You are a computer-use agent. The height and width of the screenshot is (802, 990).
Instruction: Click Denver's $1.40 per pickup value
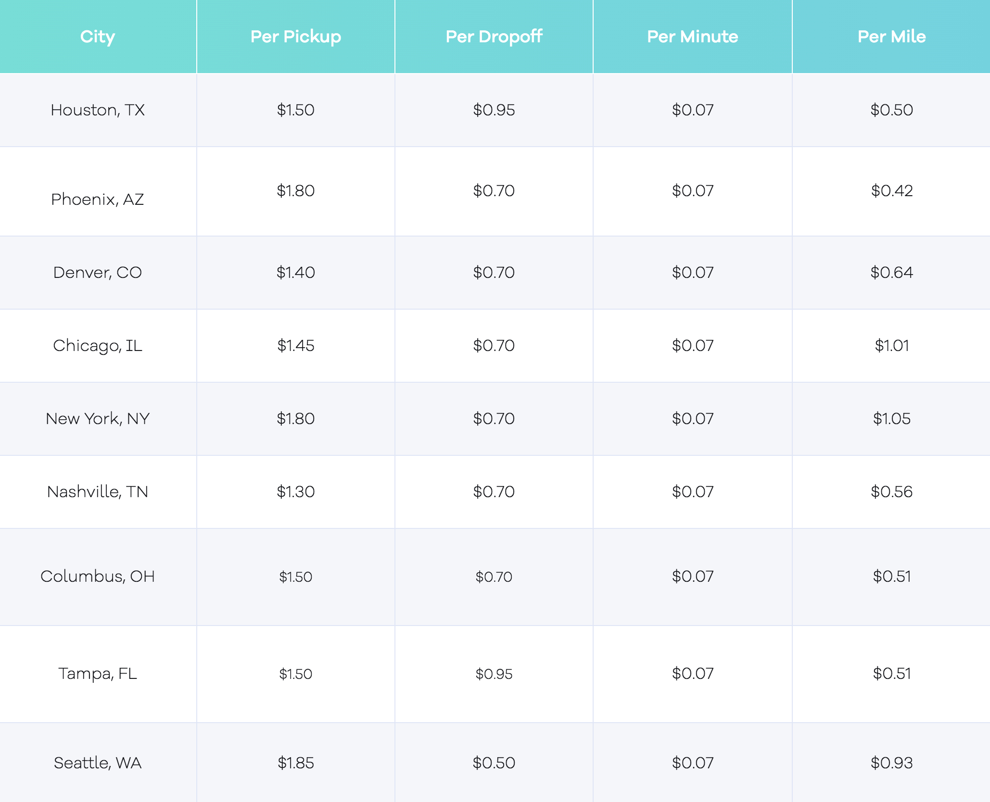tap(296, 273)
